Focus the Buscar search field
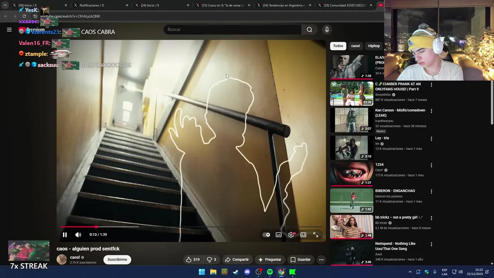Viewport: 494px width, 278px height. pyautogui.click(x=233, y=30)
